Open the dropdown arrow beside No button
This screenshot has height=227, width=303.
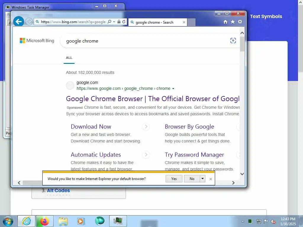coord(202,179)
